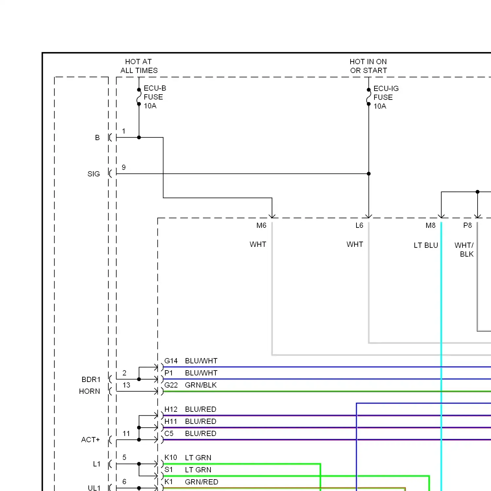Click the WHT label under L6
Image resolution: width=491 pixels, height=491 pixels.
pyautogui.click(x=355, y=245)
